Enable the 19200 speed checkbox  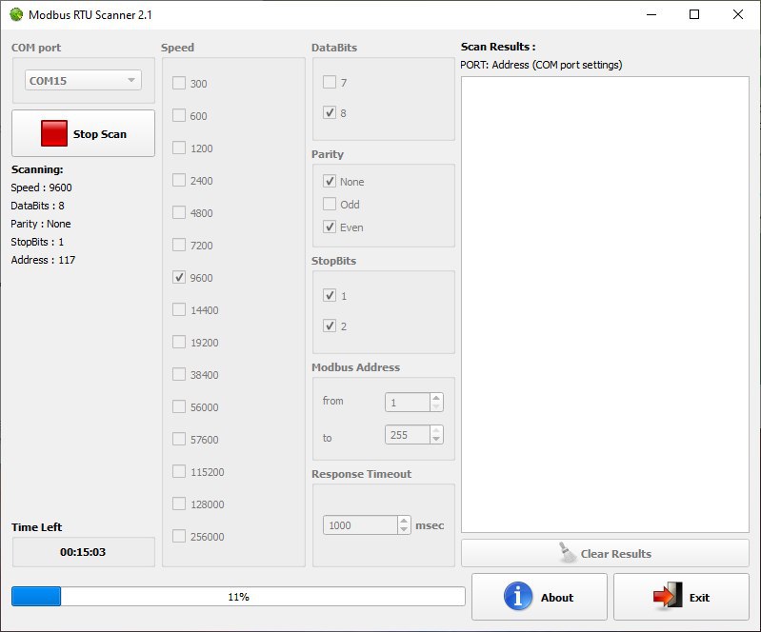179,342
